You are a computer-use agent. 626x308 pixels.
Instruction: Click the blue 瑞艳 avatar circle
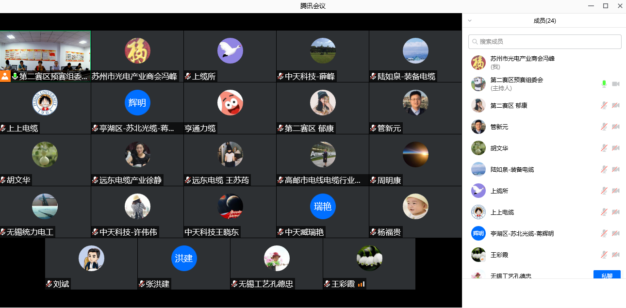(x=323, y=206)
